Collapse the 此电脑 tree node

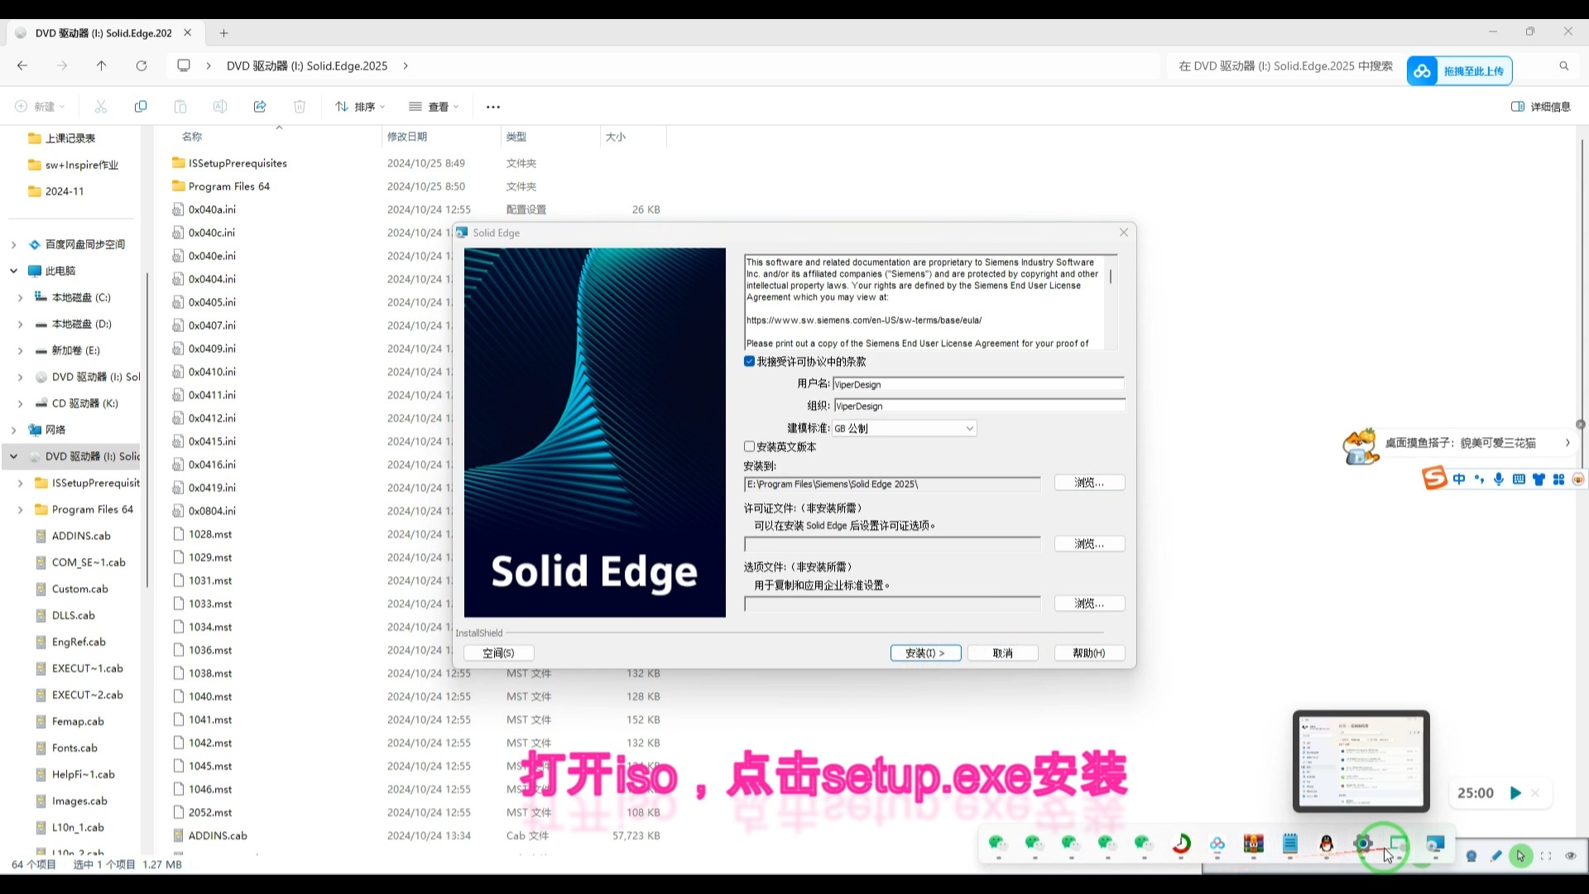(x=13, y=271)
